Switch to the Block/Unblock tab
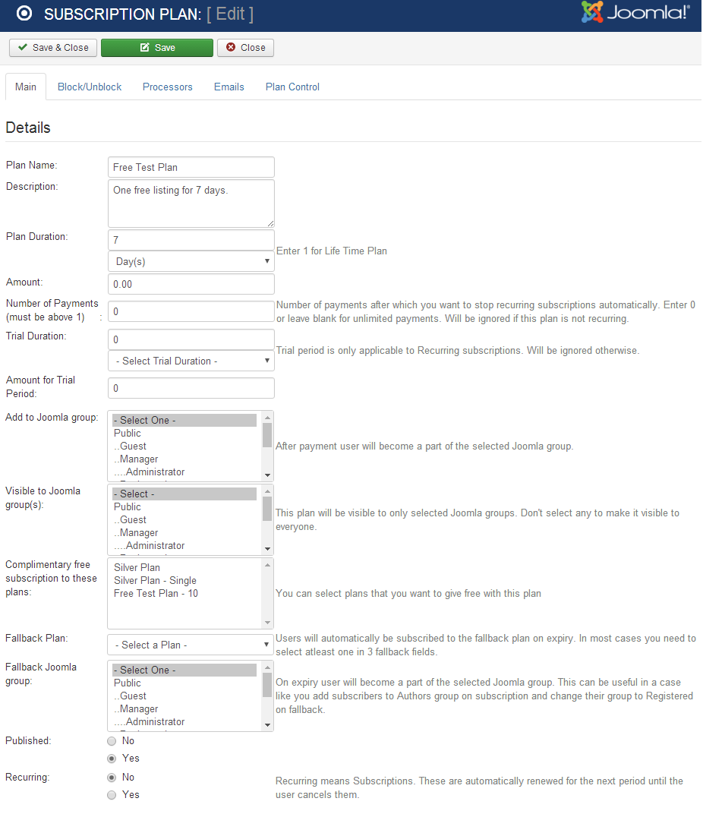703x814 pixels. pos(90,87)
